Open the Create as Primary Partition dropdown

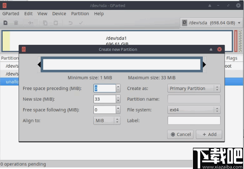tap(194, 88)
